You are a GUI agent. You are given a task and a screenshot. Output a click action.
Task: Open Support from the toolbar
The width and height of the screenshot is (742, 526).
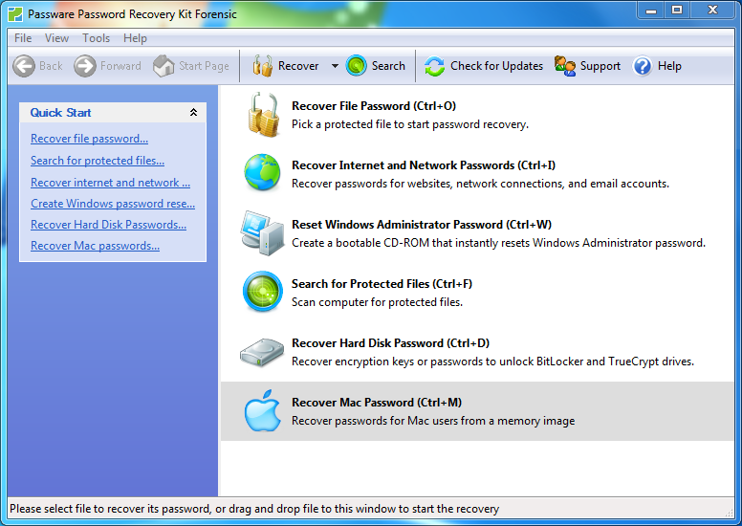click(x=587, y=66)
